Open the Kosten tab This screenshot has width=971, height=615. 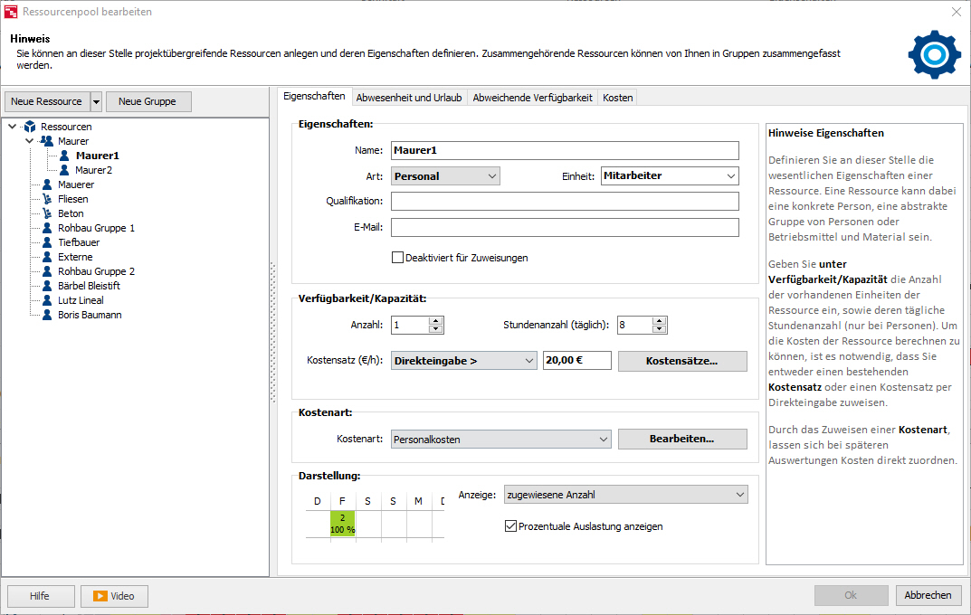tap(617, 98)
